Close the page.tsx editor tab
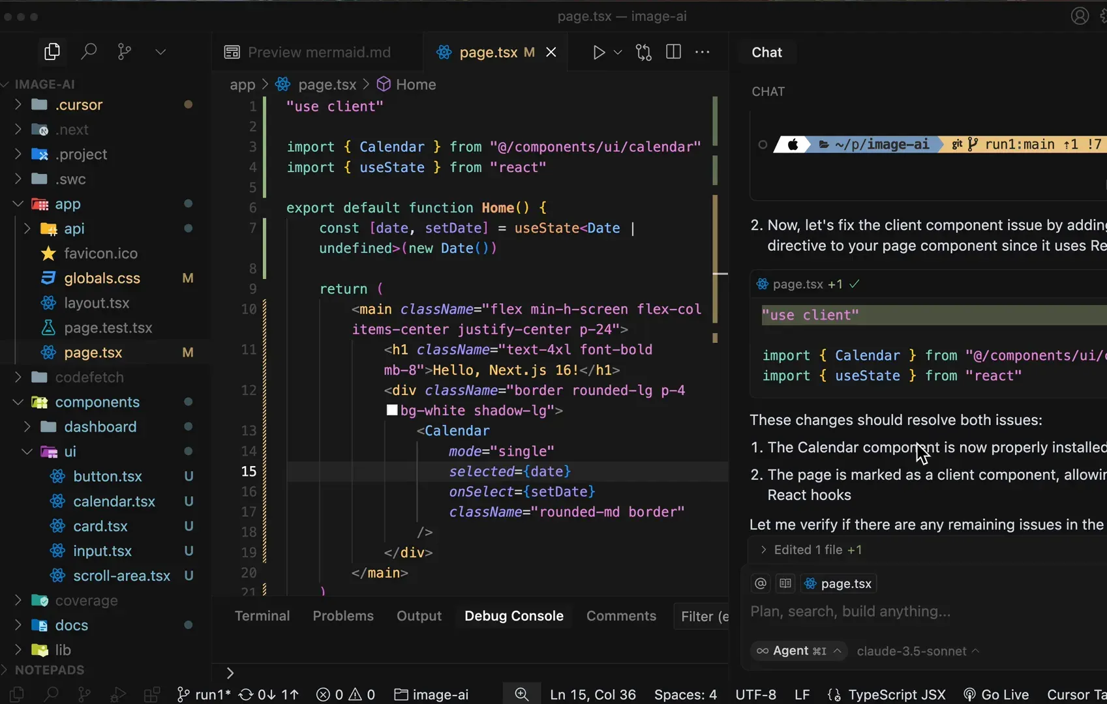 tap(551, 52)
